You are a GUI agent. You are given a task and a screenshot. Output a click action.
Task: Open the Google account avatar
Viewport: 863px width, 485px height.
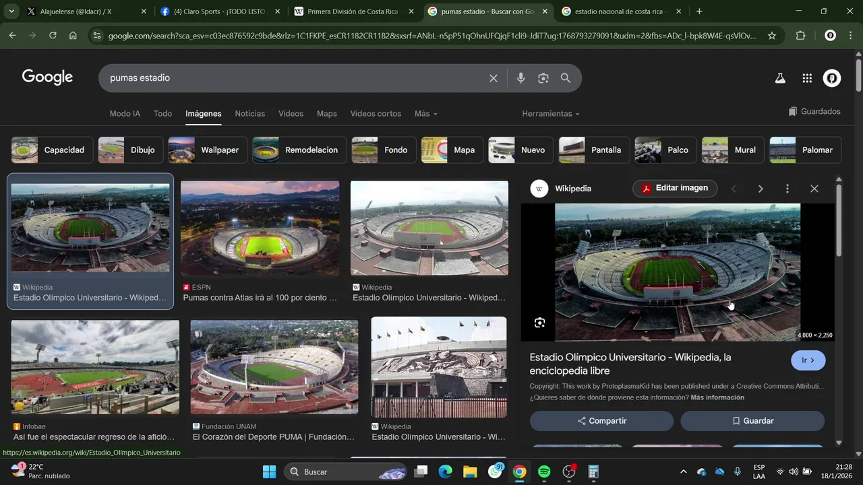click(x=832, y=78)
